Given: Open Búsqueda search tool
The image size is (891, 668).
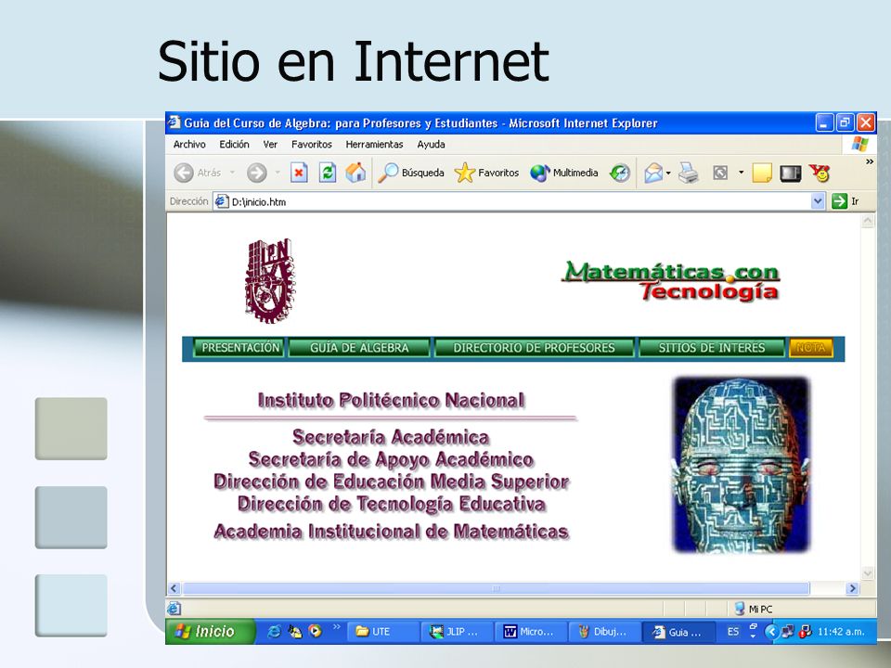Looking at the screenshot, I should (x=411, y=173).
